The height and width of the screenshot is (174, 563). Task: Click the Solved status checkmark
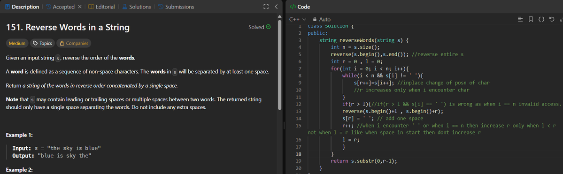[269, 27]
